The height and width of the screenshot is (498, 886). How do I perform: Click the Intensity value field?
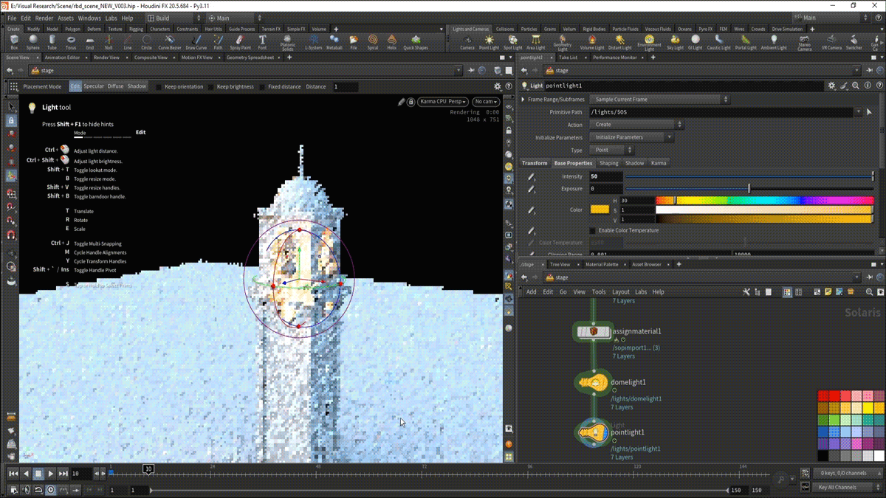click(x=605, y=176)
